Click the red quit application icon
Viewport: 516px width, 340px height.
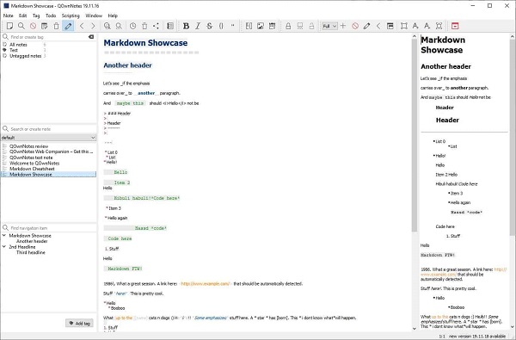point(455,26)
